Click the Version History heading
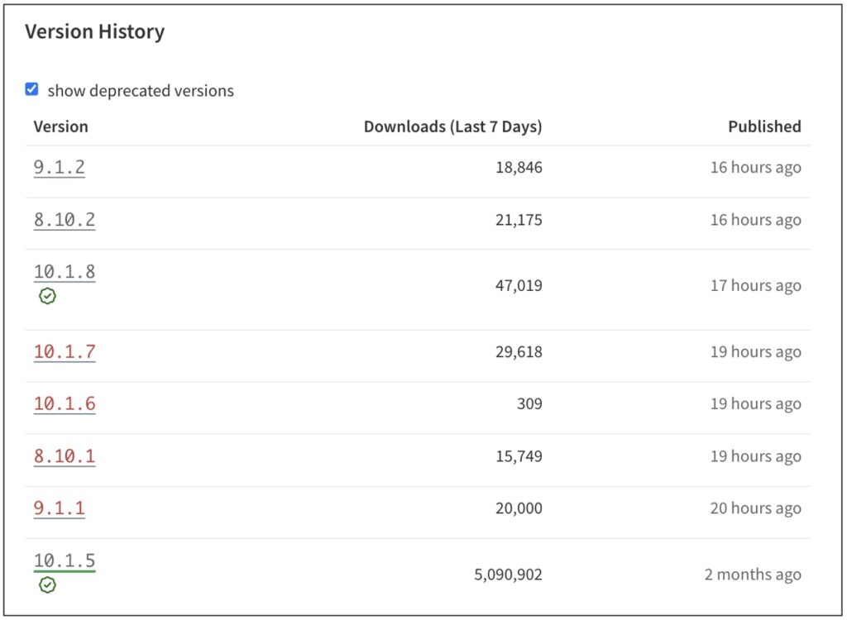Viewport: 847px width, 620px height. 96,31
